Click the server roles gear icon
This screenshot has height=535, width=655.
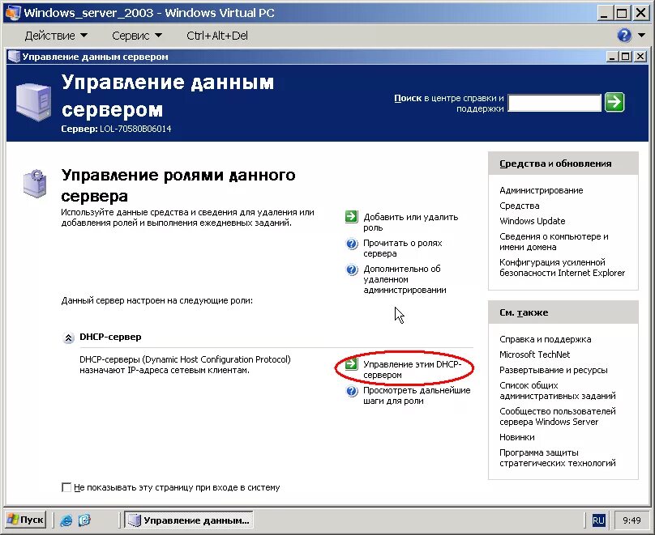[34, 184]
